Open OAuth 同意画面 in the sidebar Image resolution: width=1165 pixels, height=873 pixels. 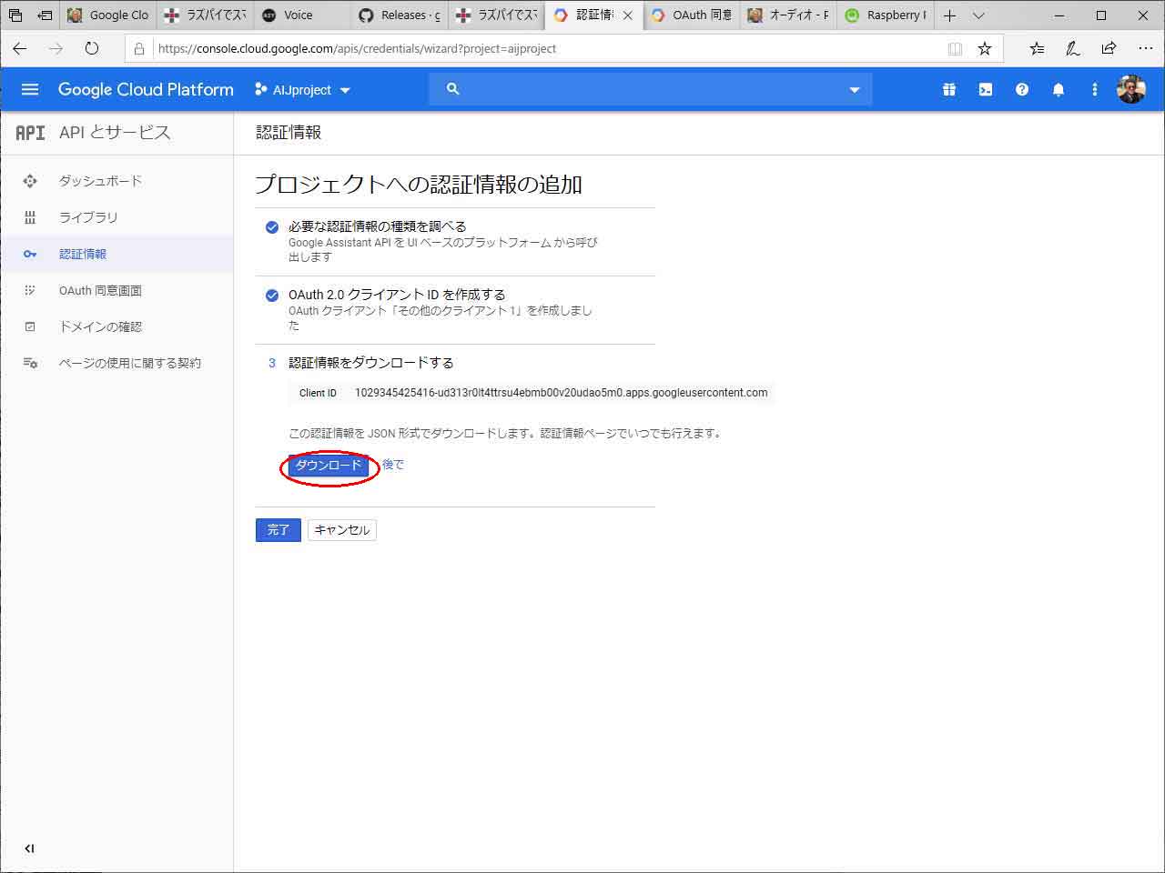pyautogui.click(x=100, y=290)
